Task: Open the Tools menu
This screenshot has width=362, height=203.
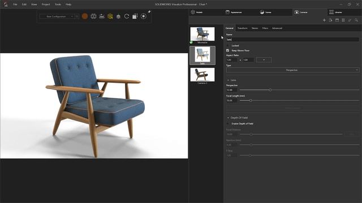Action: tap(58, 5)
